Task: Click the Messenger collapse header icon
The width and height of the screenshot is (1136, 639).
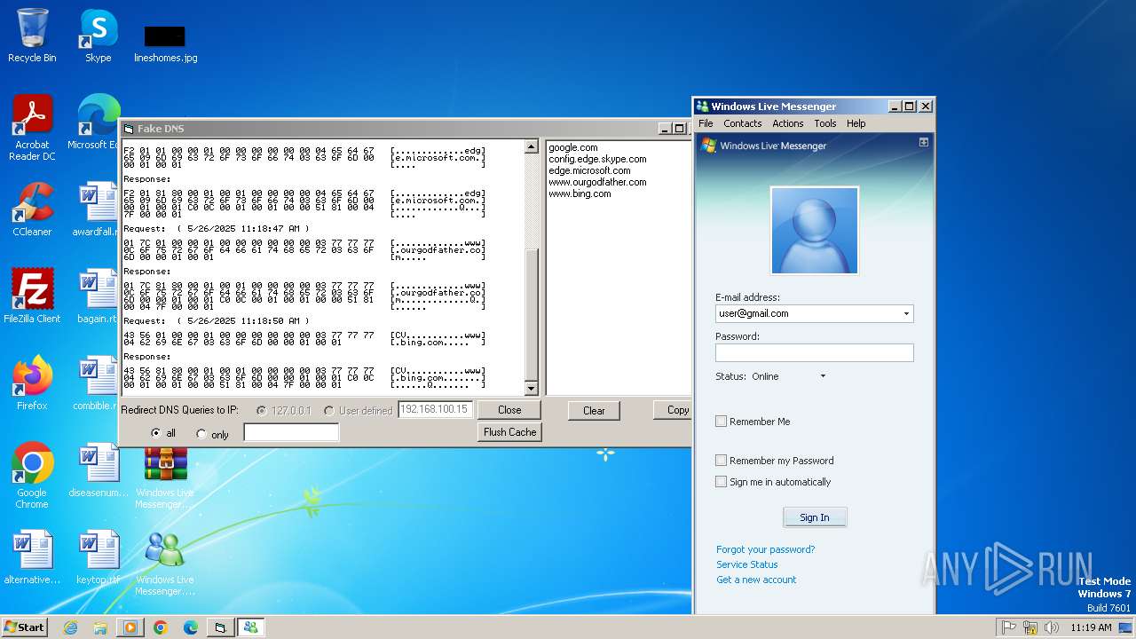Action: (x=924, y=142)
